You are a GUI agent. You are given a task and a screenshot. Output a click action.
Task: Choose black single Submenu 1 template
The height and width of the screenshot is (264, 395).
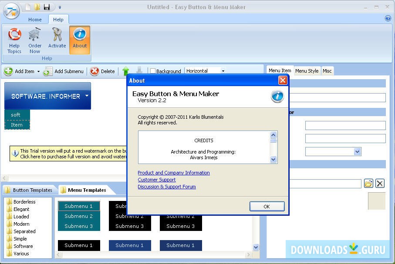coord(79,245)
